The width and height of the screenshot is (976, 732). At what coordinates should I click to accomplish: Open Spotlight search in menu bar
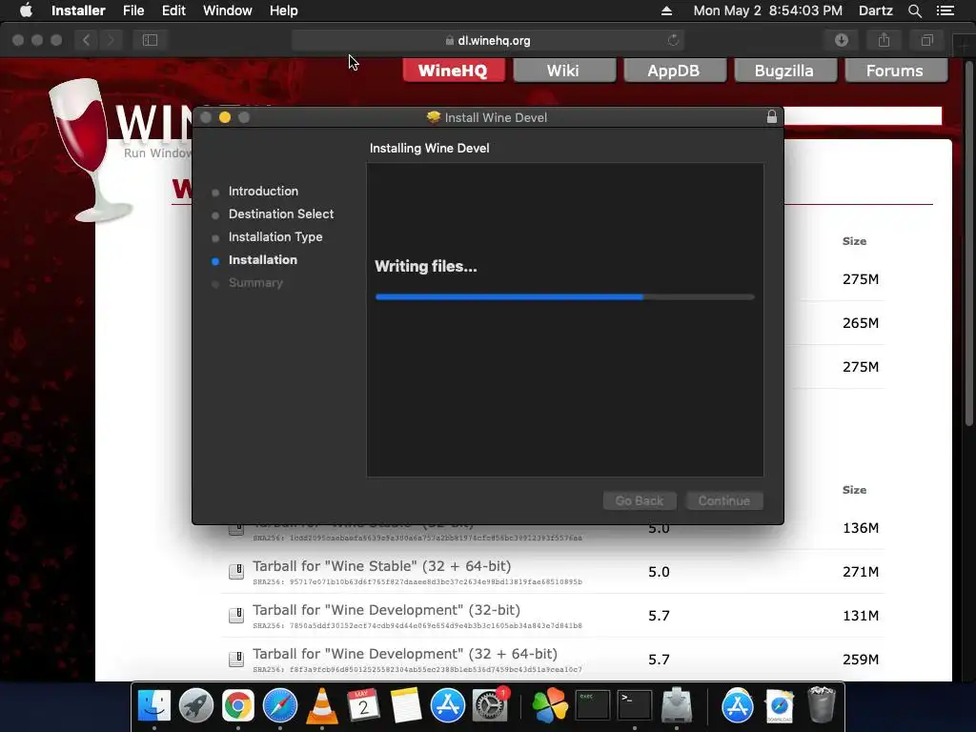coord(914,10)
